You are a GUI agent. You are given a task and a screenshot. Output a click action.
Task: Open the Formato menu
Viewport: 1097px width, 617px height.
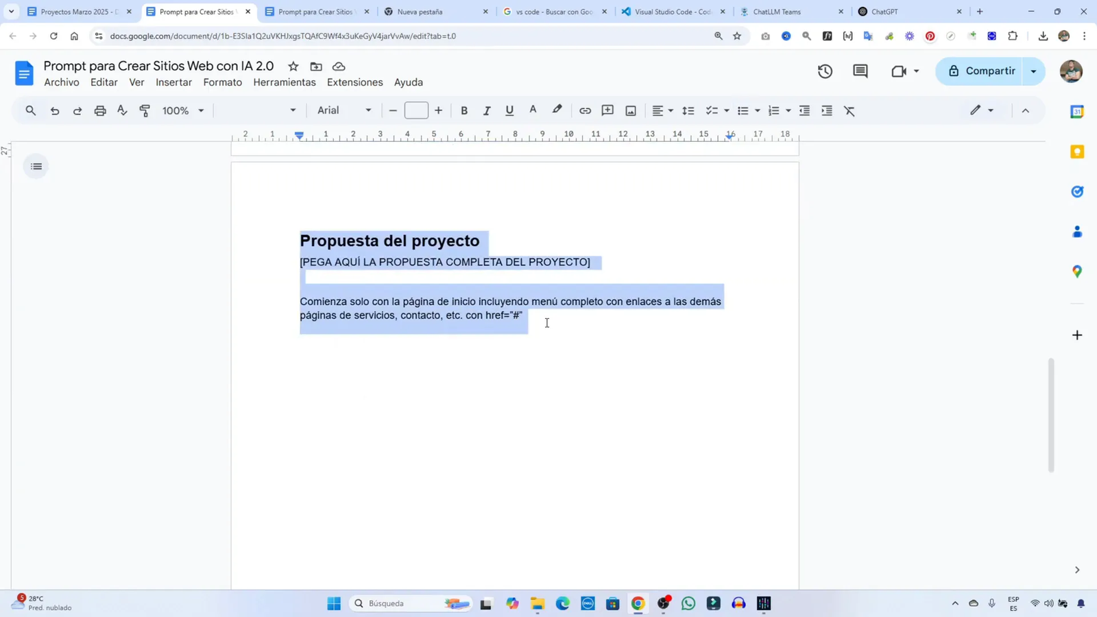coord(221,82)
